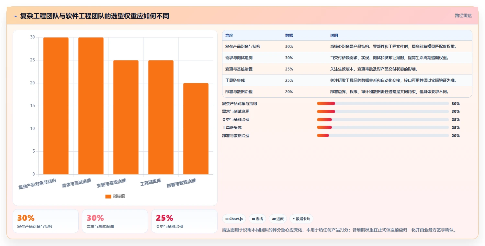This screenshot has width=485, height=246.
Task: Click description starting 关注研发工具间
Action: (393, 80)
